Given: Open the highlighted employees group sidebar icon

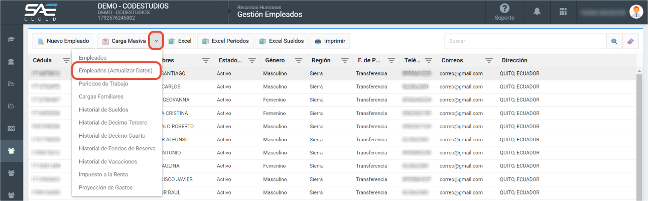Looking at the screenshot, I should click(x=11, y=150).
